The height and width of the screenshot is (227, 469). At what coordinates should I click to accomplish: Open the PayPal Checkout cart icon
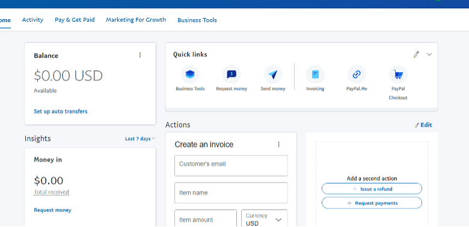click(398, 74)
